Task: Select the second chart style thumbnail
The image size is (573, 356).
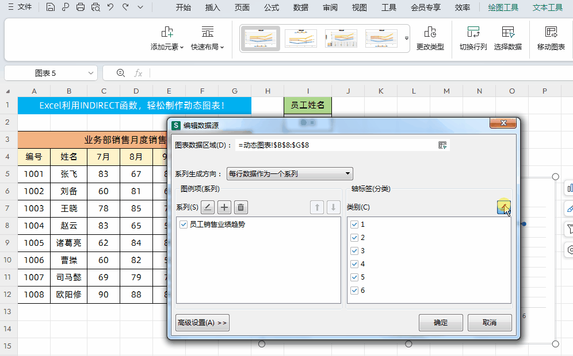Action: [x=301, y=38]
